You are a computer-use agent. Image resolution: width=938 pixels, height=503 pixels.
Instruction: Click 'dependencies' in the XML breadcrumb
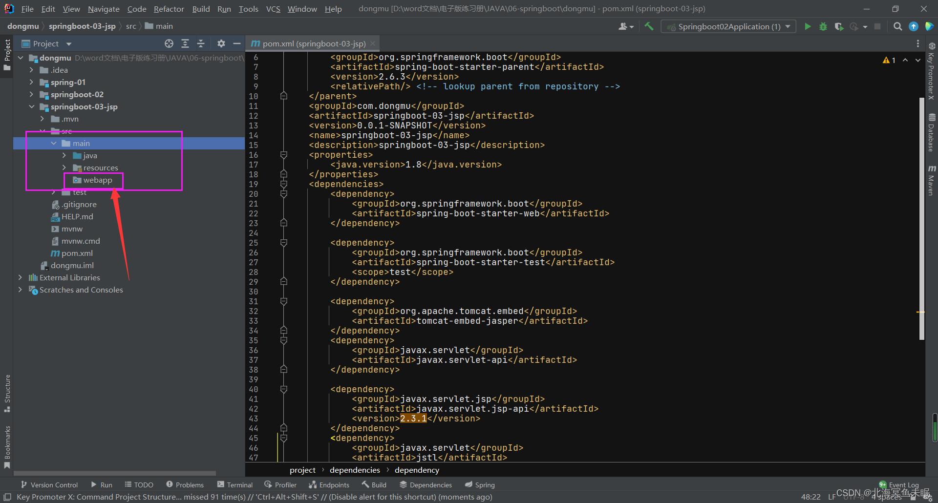tap(355, 470)
